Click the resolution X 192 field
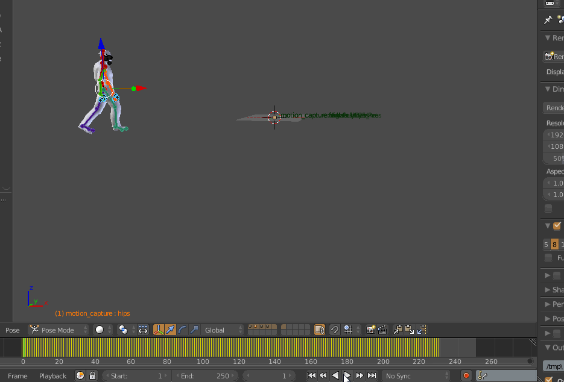Screen dimensions: 564x382 553,135
